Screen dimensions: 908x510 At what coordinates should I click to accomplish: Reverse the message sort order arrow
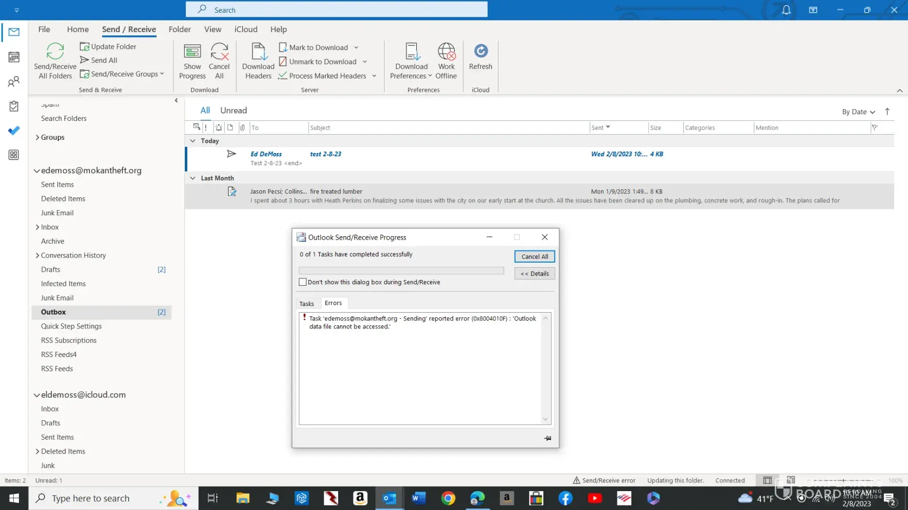[887, 112]
